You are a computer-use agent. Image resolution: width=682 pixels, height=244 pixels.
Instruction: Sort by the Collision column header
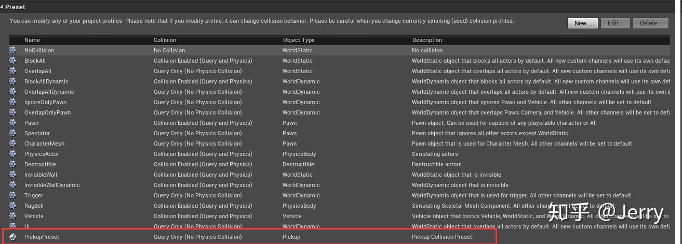(x=165, y=40)
